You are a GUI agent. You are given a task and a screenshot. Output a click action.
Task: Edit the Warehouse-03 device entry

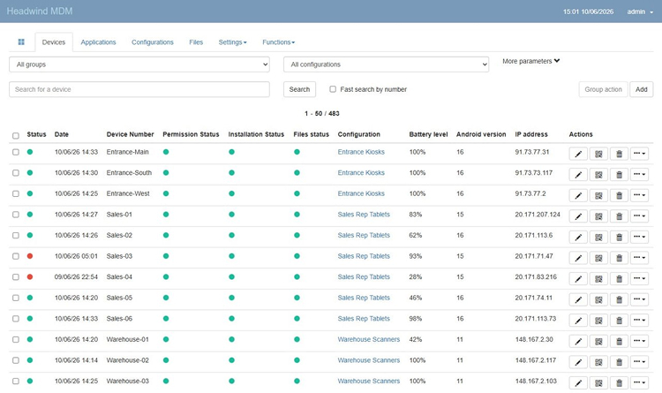click(x=578, y=383)
